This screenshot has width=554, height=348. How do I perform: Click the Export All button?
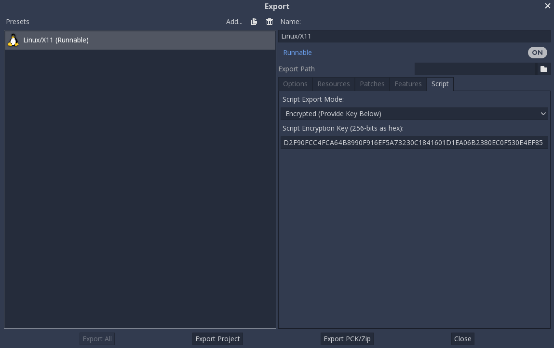point(97,339)
